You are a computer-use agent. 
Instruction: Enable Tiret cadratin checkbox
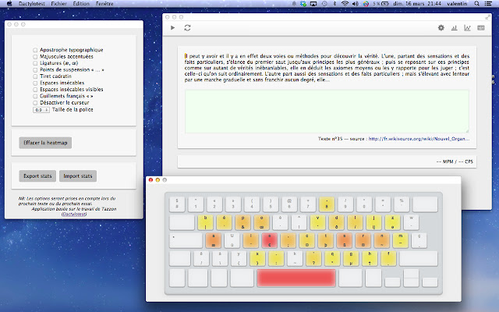pos(35,76)
